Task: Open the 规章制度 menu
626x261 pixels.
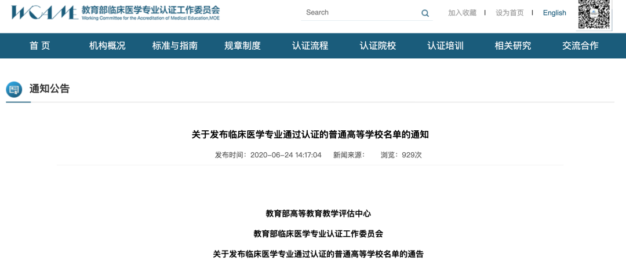Action: [242, 46]
